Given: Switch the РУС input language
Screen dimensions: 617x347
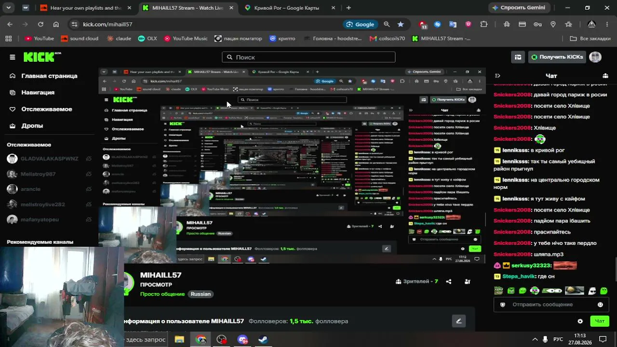Looking at the screenshot, I should coord(558,339).
